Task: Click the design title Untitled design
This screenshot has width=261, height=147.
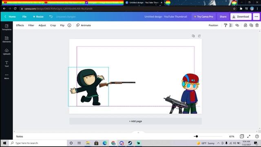Action: coord(166,16)
